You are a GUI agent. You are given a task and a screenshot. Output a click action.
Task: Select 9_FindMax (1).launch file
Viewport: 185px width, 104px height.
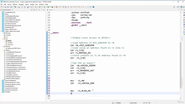click(x=12, y=75)
